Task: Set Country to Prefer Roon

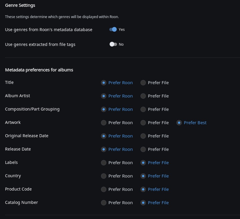Action: pos(104,176)
